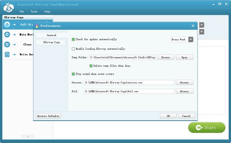231x143 pixels.
Task: Open the Temp Folder
Action: 184,57
